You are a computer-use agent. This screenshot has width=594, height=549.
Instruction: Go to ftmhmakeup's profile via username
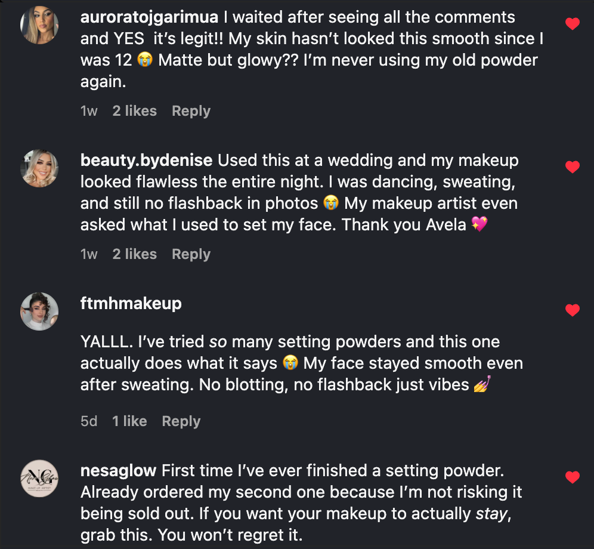click(131, 304)
